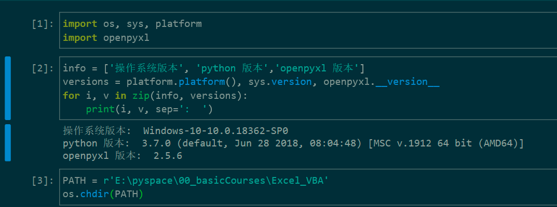
Task: Click the 'os.chdir(PATH)' line
Action: 103,194
